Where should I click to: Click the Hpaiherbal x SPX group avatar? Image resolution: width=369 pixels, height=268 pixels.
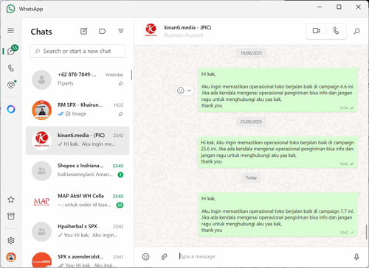point(41,232)
